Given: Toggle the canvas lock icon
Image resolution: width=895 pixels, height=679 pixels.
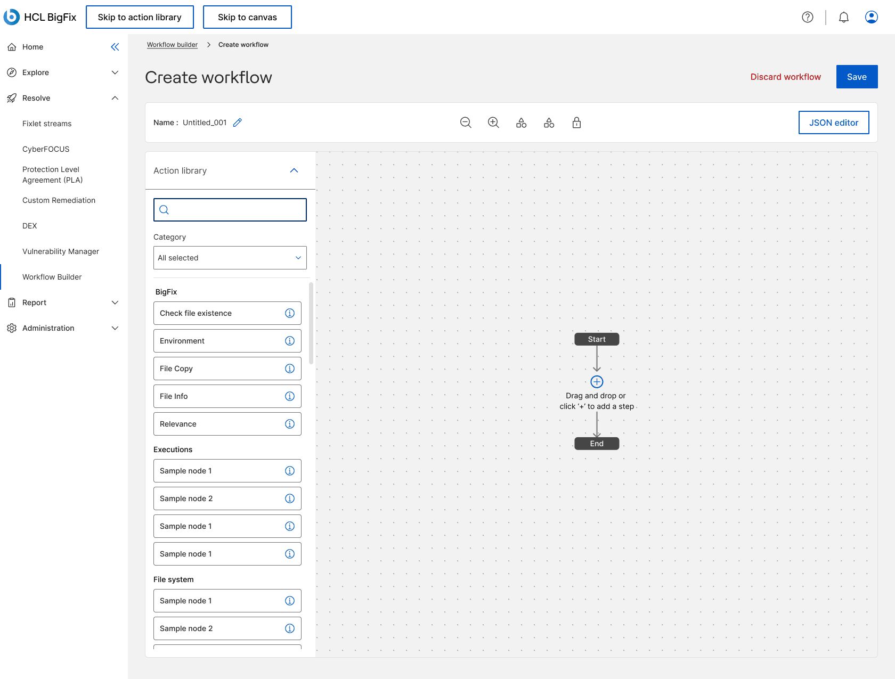Looking at the screenshot, I should point(576,122).
